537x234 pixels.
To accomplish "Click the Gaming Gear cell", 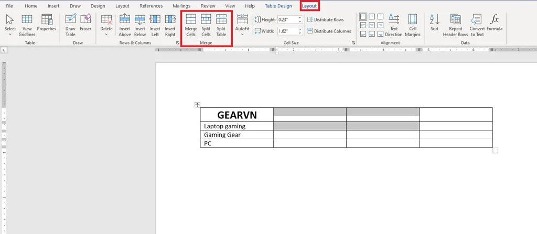I will pyautogui.click(x=237, y=135).
